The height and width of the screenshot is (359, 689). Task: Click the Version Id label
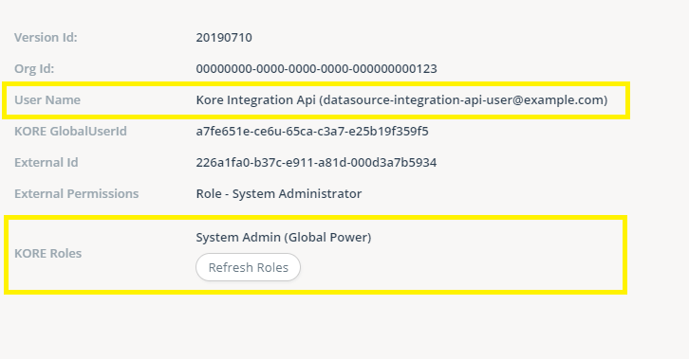46,37
